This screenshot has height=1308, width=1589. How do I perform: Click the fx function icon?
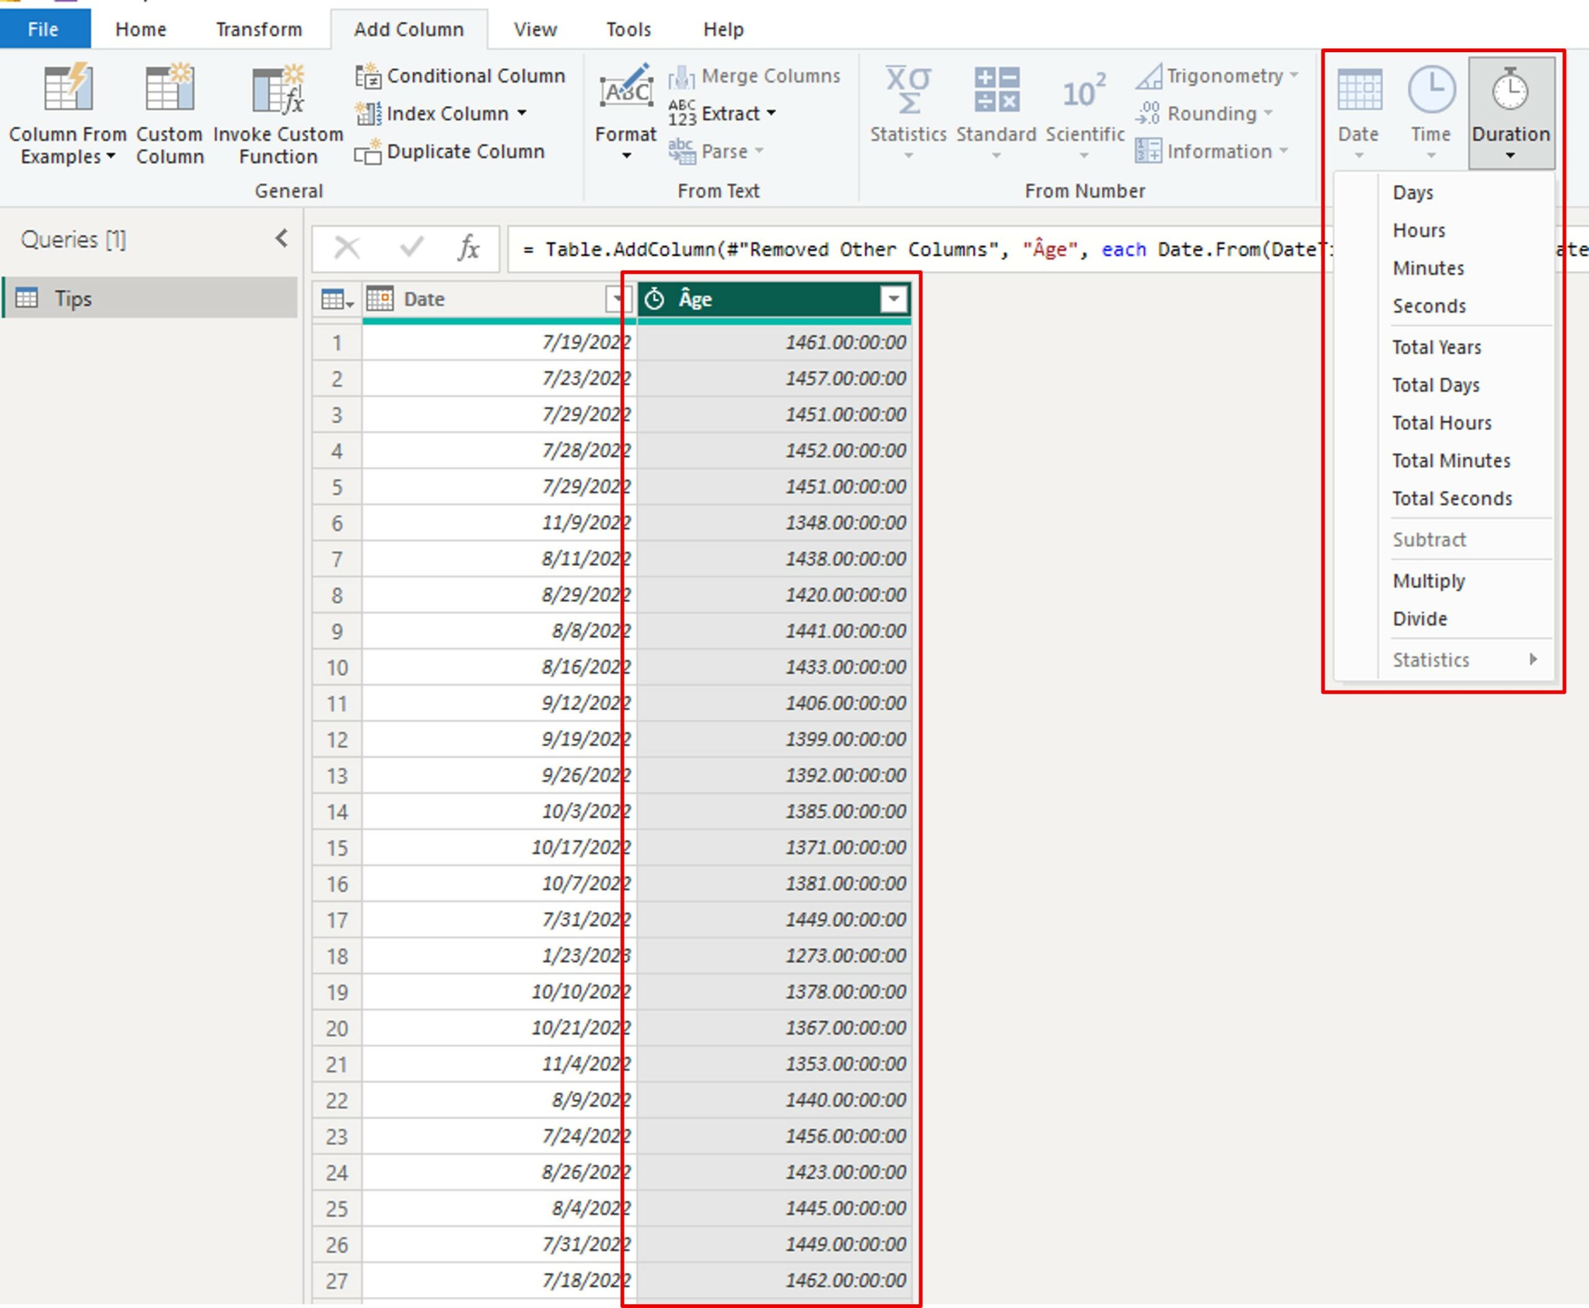pyautogui.click(x=469, y=248)
